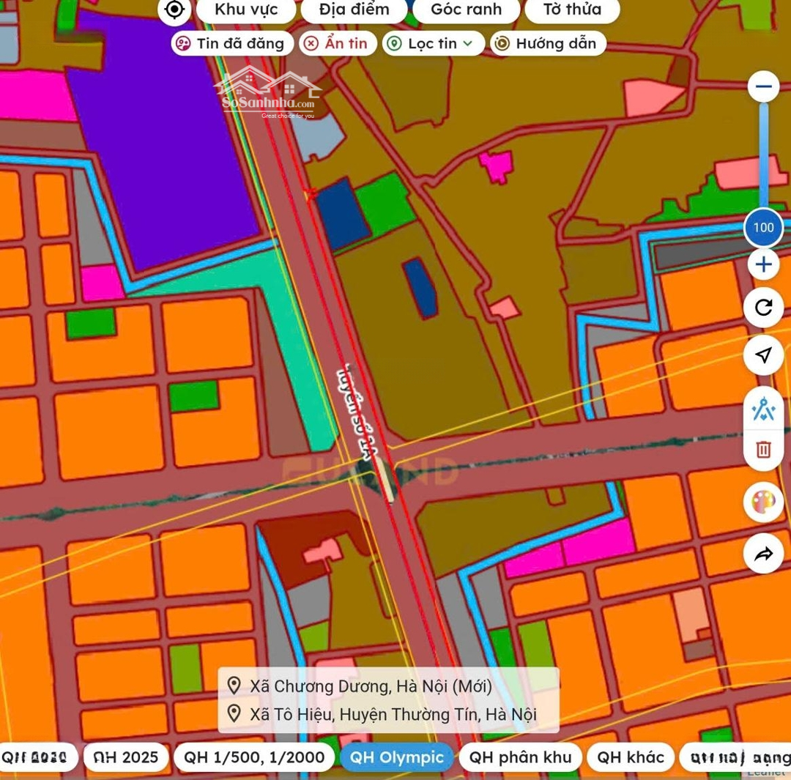
Task: Open the color palette icon
Action: click(763, 502)
